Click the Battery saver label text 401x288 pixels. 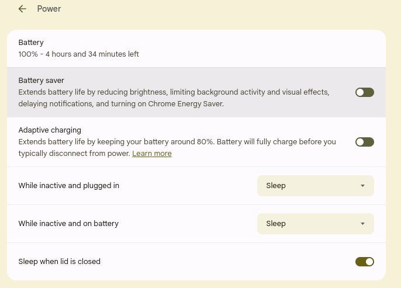[x=41, y=81]
